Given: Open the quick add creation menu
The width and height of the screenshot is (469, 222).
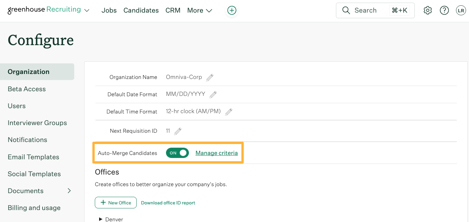Looking at the screenshot, I should click(x=232, y=10).
